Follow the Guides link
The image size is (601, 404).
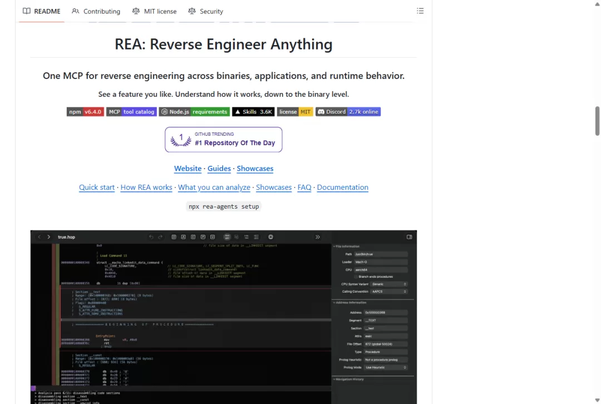[219, 168]
